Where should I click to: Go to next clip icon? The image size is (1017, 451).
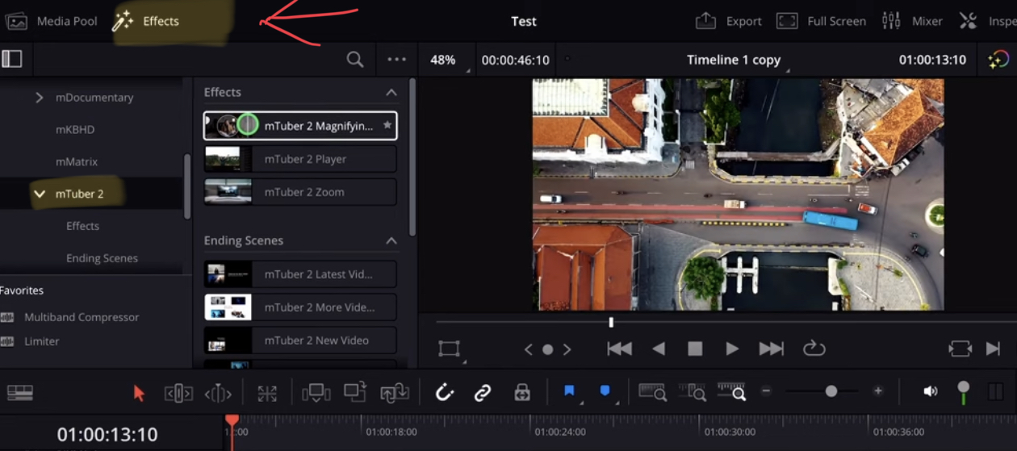click(x=993, y=349)
